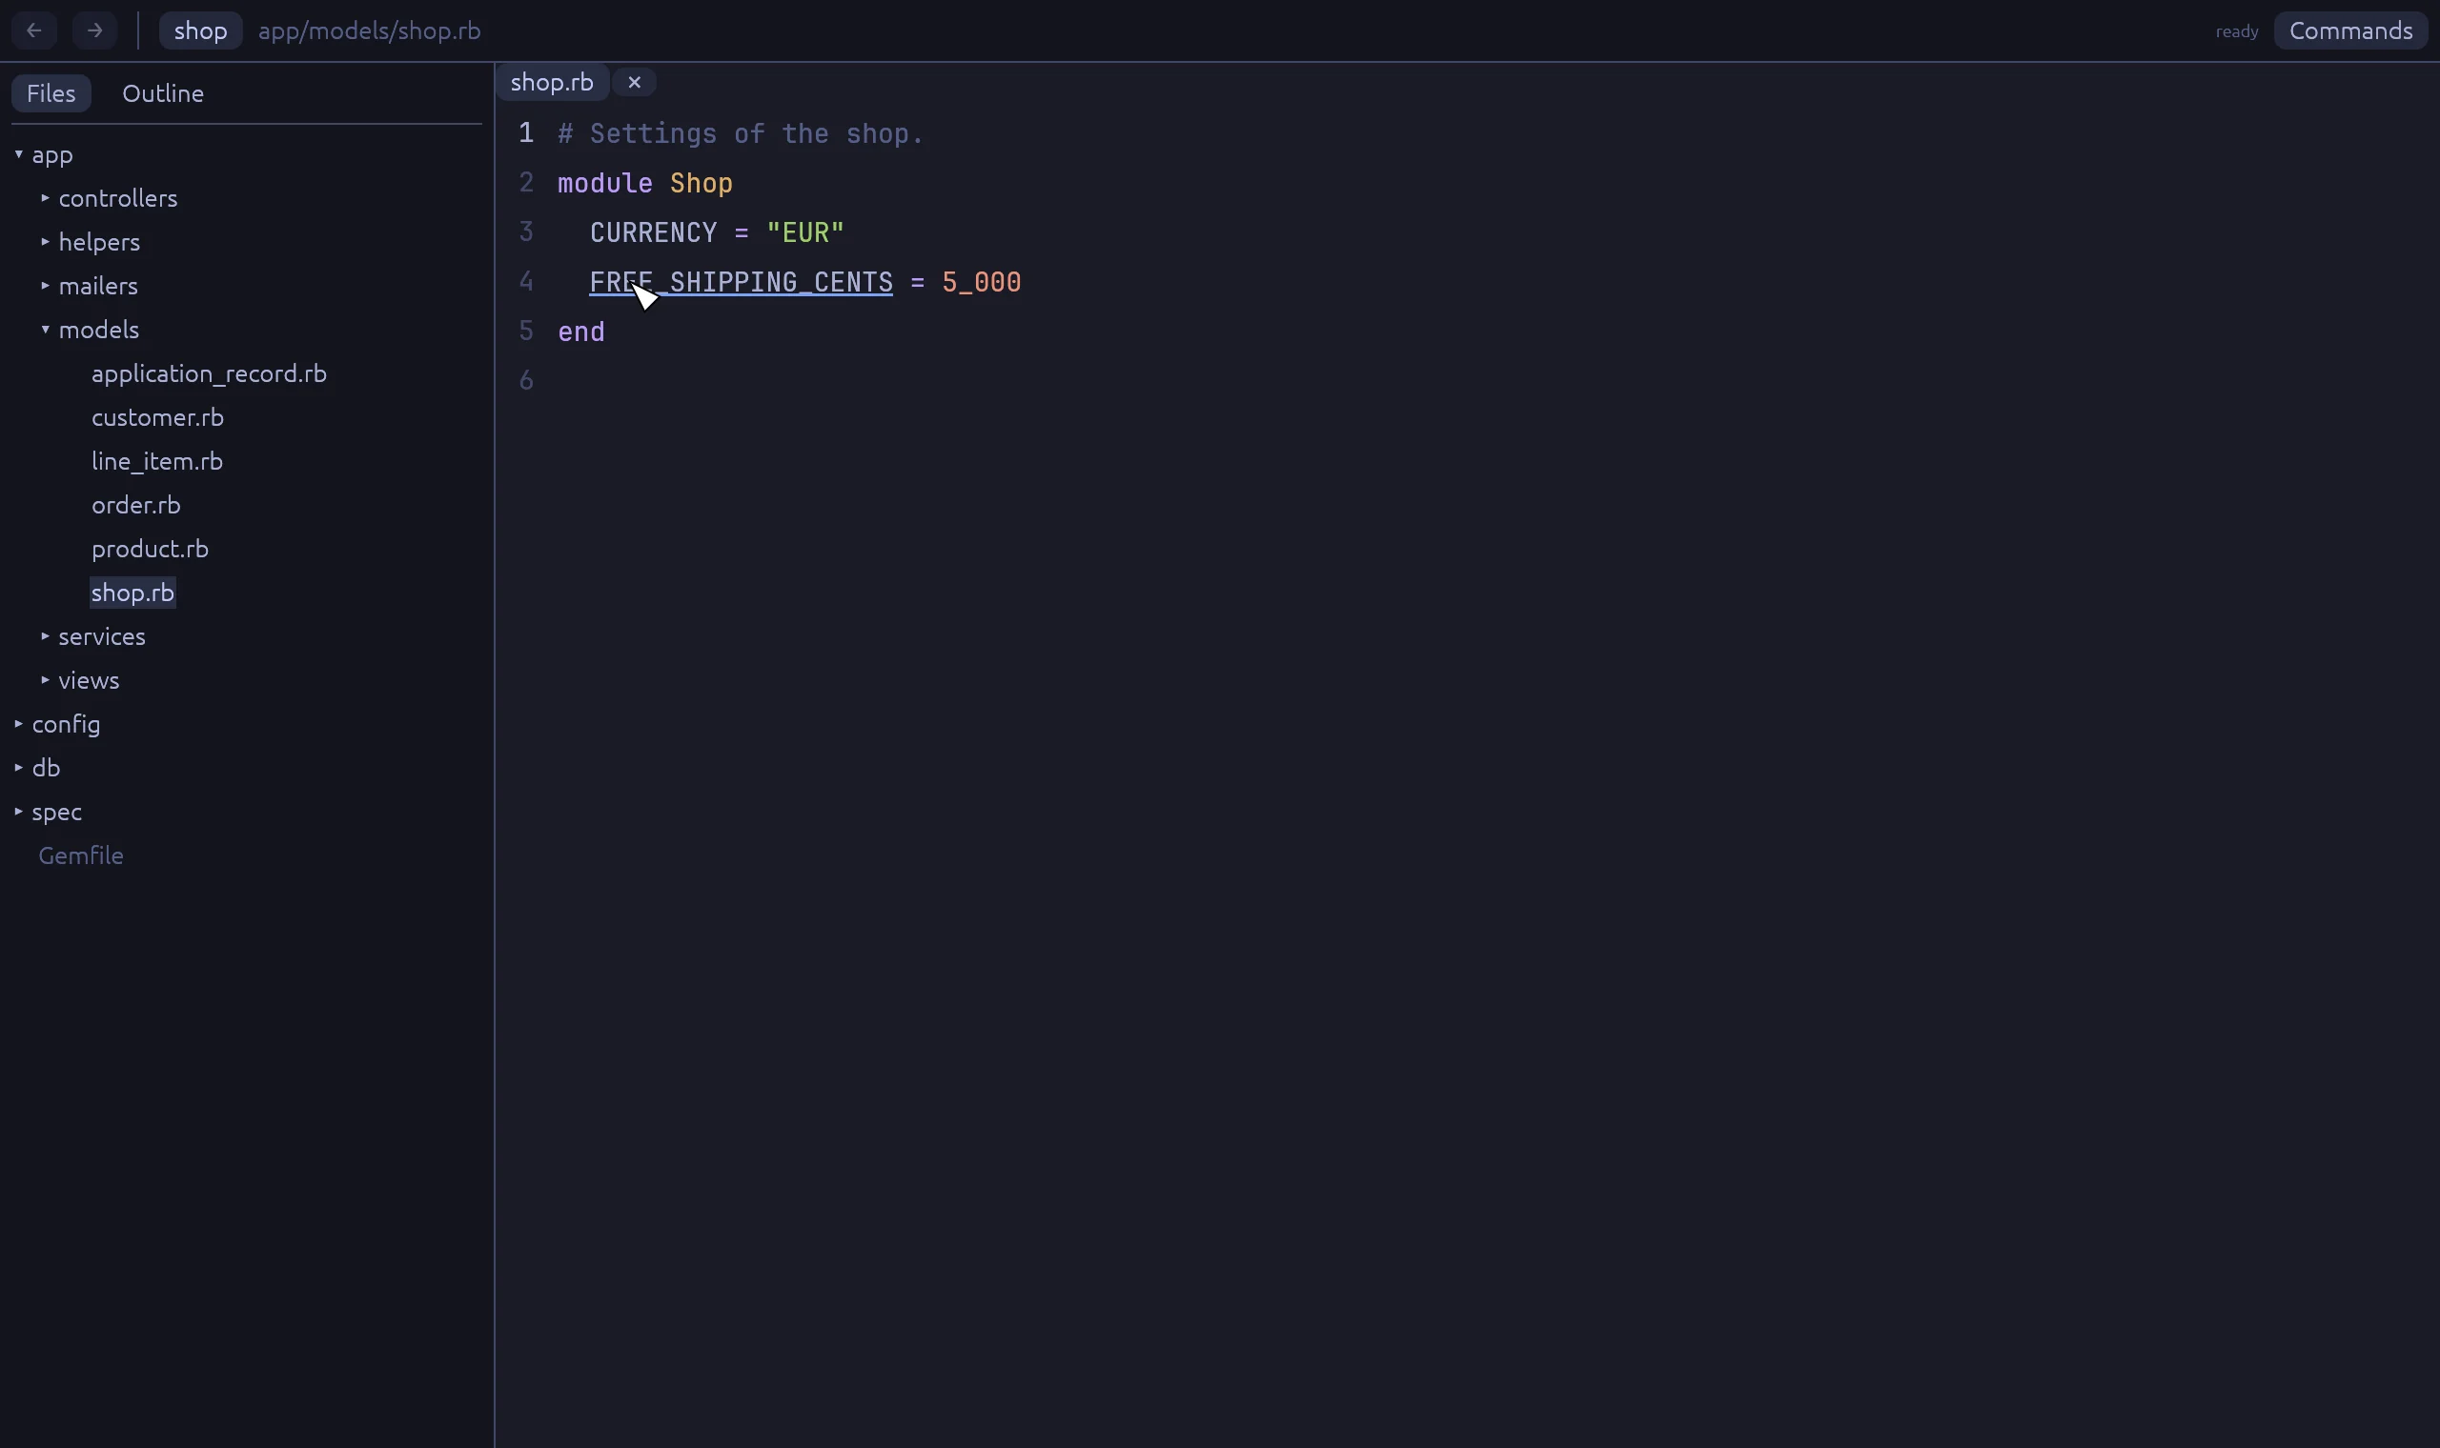Screen dimensions: 2440x1448
Task: Click the Shop module name
Action: click(x=701, y=184)
